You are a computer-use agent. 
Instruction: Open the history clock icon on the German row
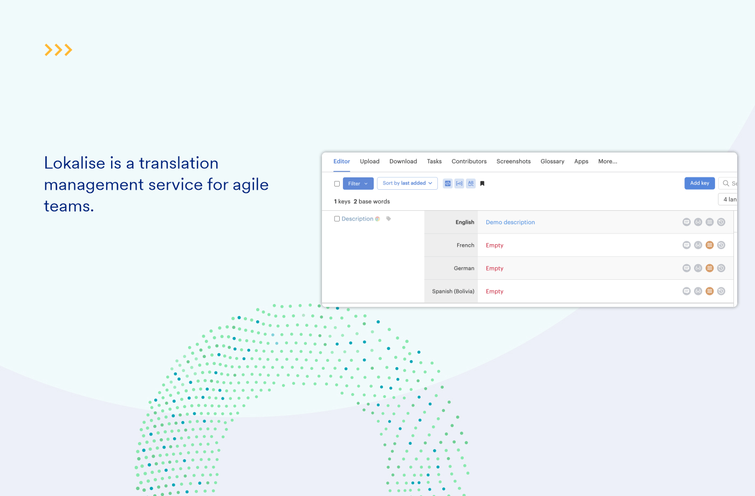721,268
